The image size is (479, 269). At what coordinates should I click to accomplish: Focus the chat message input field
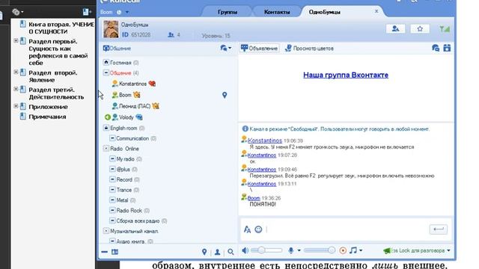tap(347, 229)
